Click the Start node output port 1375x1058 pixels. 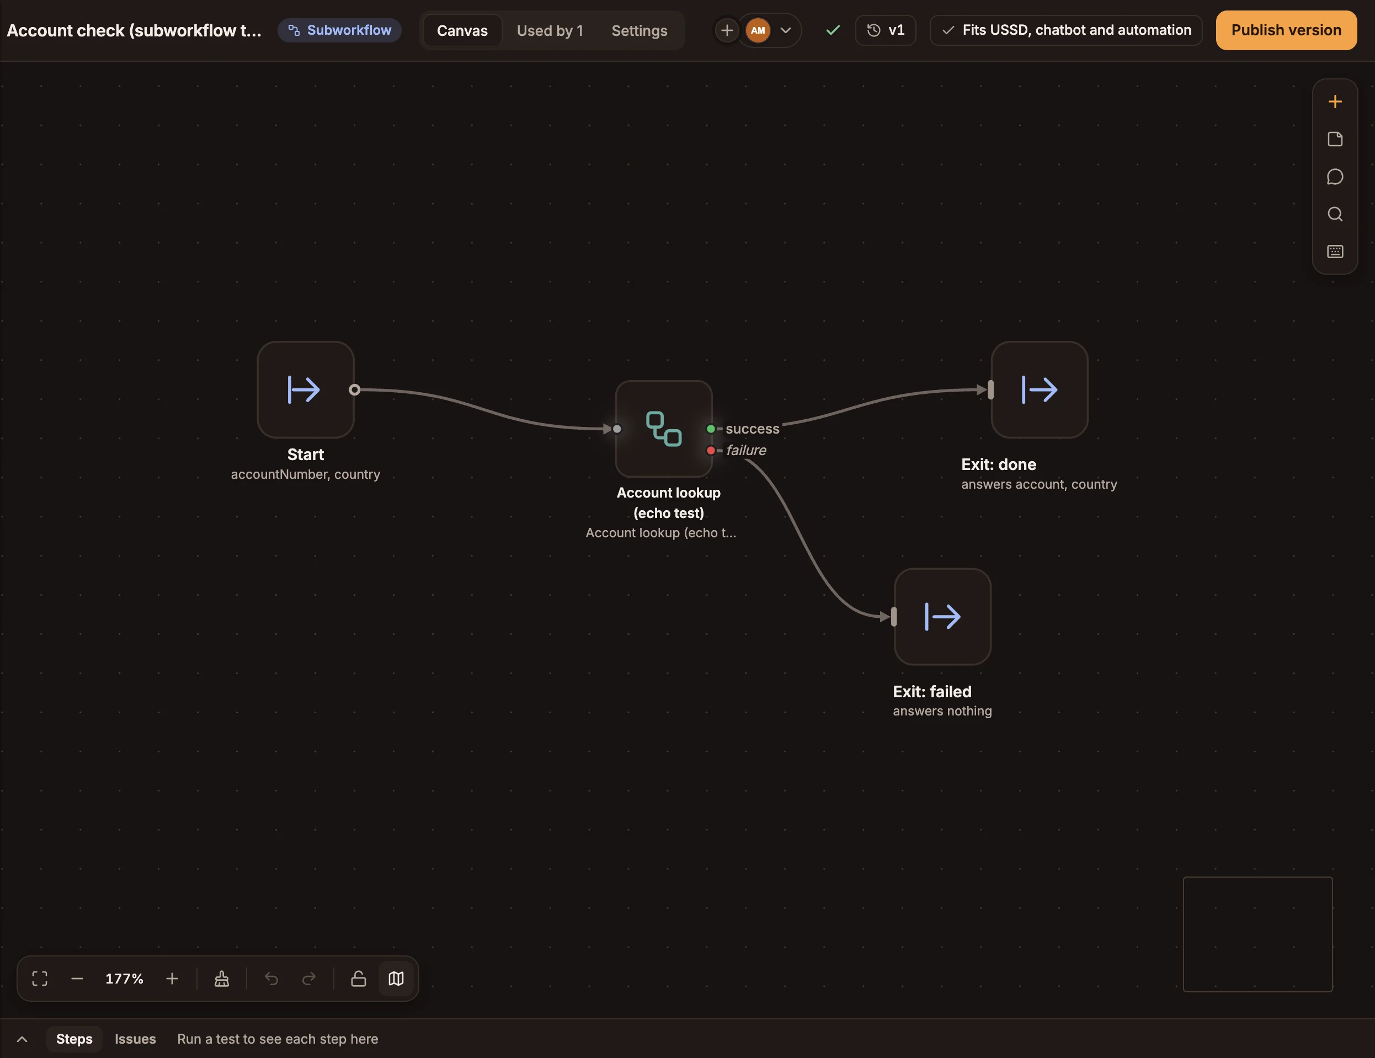354,389
